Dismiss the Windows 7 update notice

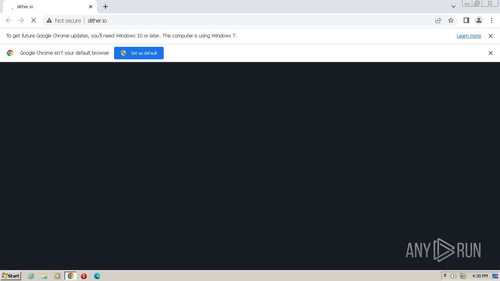coord(491,36)
